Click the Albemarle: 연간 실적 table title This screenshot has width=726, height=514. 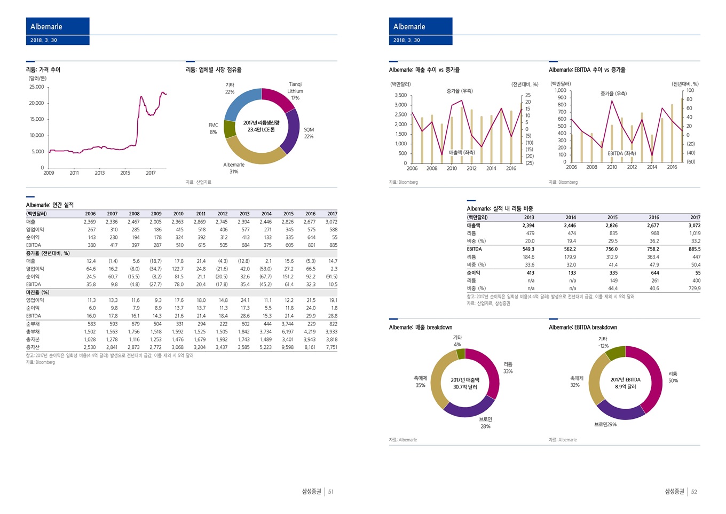tap(50, 205)
